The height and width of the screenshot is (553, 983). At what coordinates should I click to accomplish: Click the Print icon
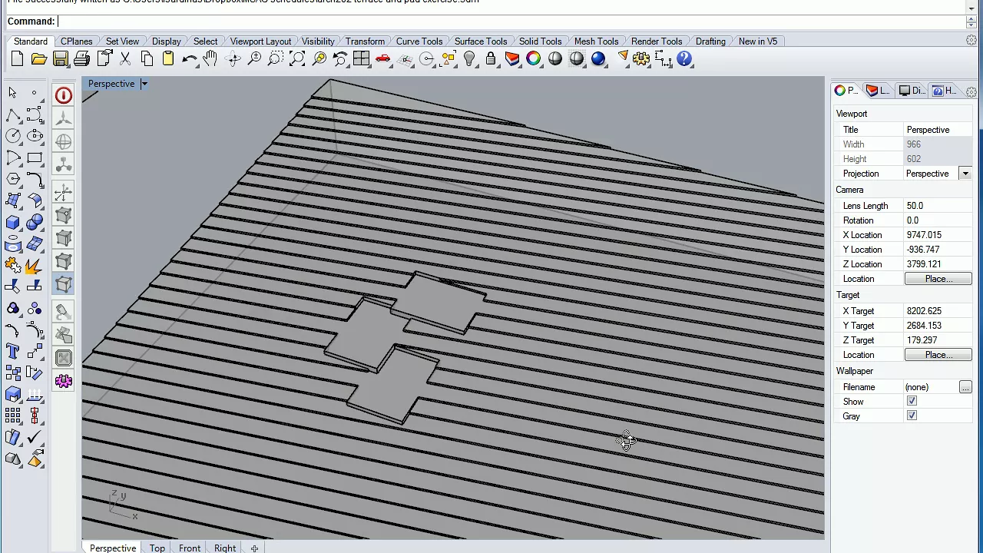[81, 59]
